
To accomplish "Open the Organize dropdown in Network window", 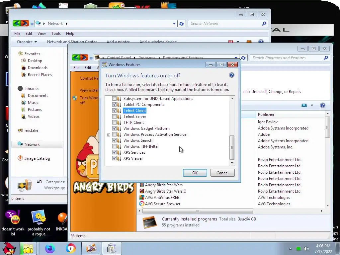I will coord(27,42).
